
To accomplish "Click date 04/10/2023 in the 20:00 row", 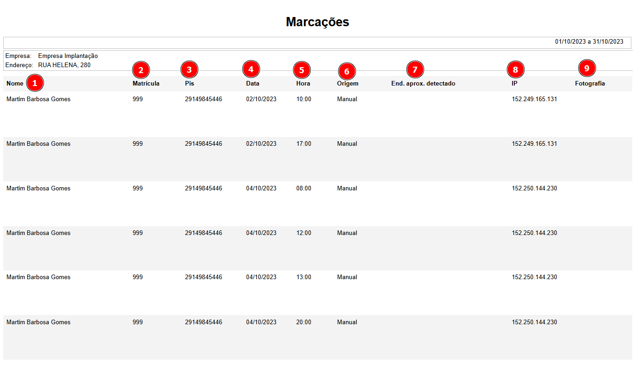I will pos(261,322).
